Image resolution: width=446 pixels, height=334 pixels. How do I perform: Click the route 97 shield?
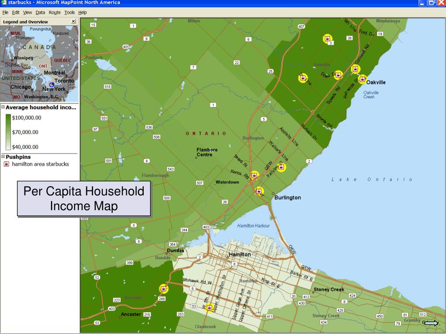tap(95, 129)
